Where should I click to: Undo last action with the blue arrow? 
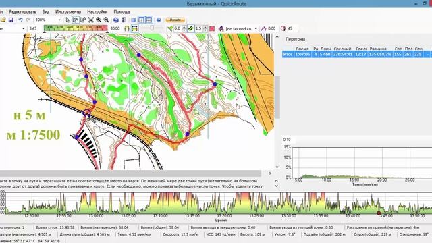tap(20, 20)
